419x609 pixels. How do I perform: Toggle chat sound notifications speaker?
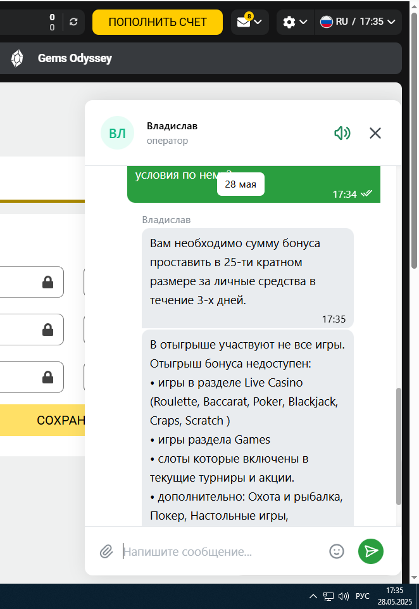tap(342, 133)
